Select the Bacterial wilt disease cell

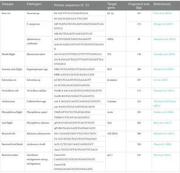[8, 133]
